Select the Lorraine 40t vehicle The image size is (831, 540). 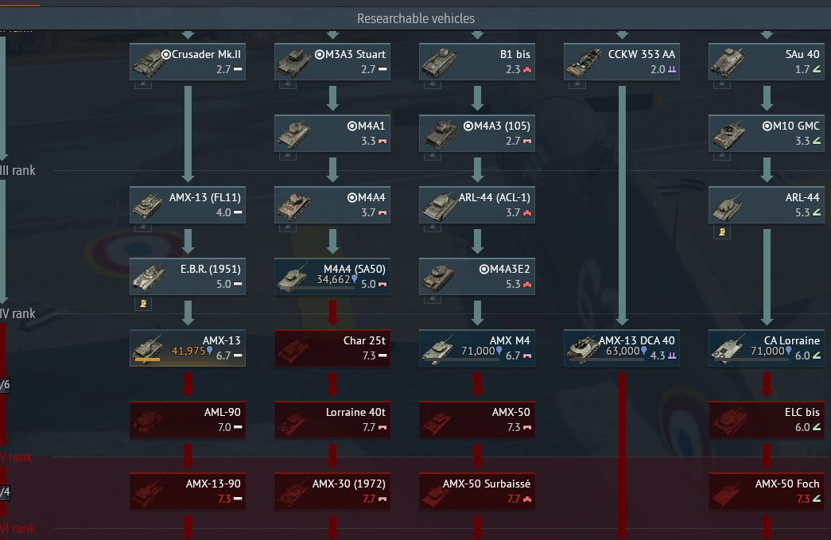(x=332, y=420)
